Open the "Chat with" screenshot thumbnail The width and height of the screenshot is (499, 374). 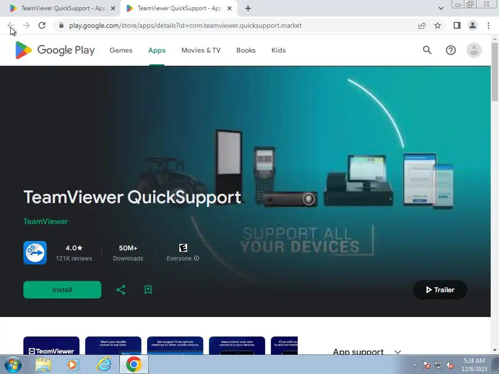284,346
